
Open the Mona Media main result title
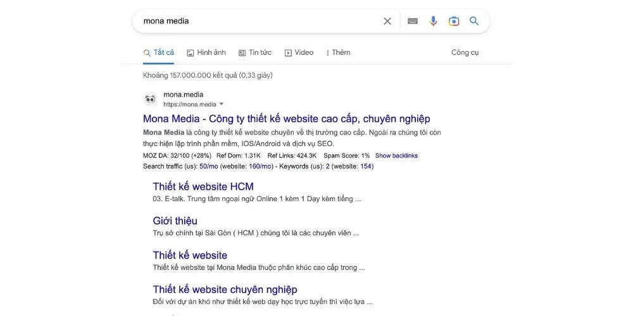point(286,119)
